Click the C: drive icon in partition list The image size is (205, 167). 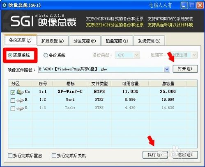coord(20,92)
